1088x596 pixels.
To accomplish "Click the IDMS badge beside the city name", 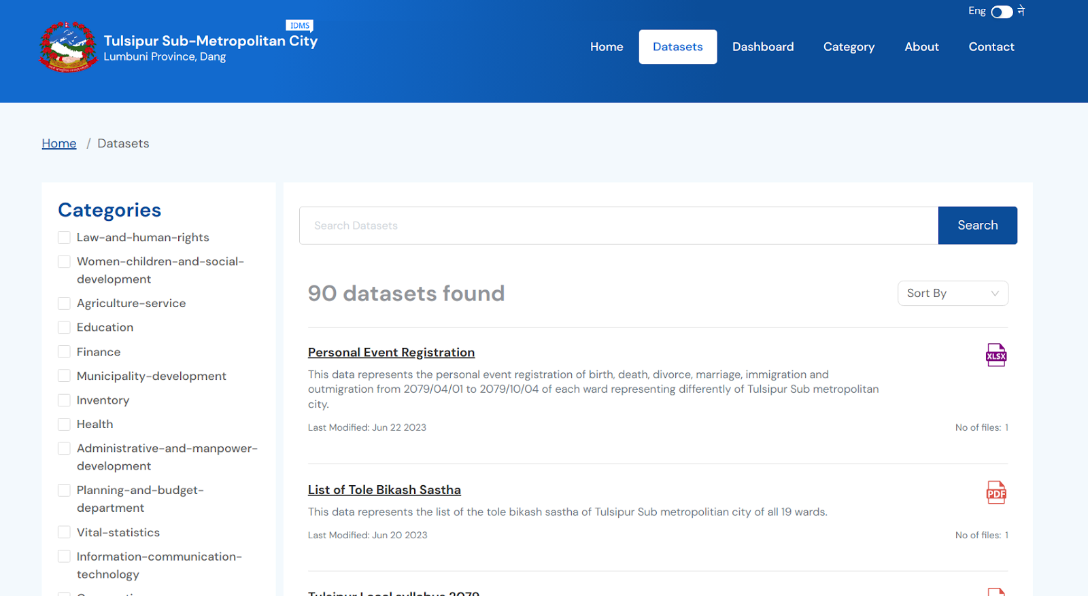I will coord(299,26).
